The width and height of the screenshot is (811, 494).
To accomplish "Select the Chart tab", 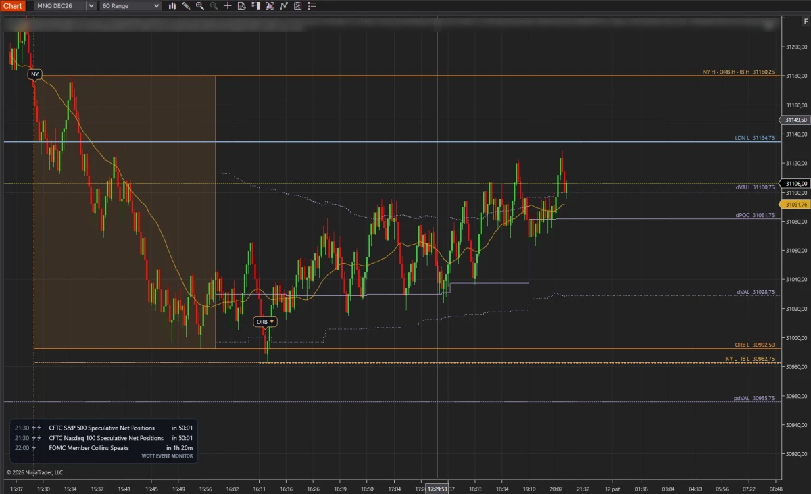I will pyautogui.click(x=13, y=6).
